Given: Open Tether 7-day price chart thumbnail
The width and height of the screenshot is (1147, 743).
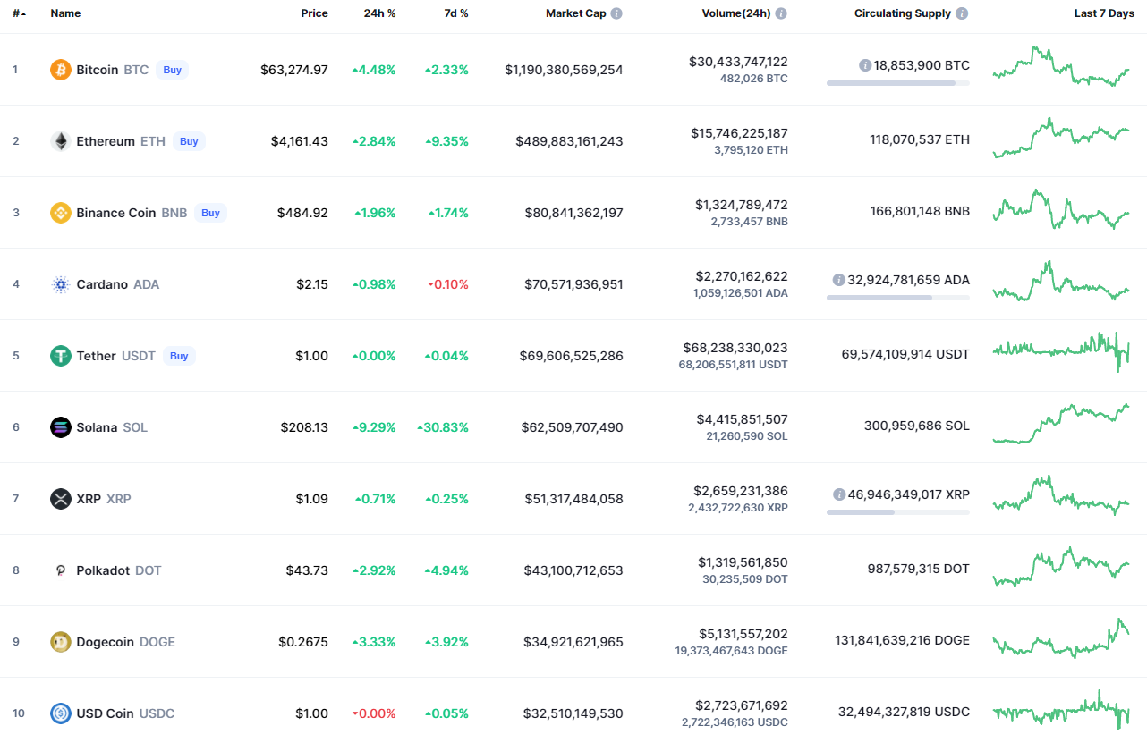Looking at the screenshot, I should pyautogui.click(x=1061, y=351).
